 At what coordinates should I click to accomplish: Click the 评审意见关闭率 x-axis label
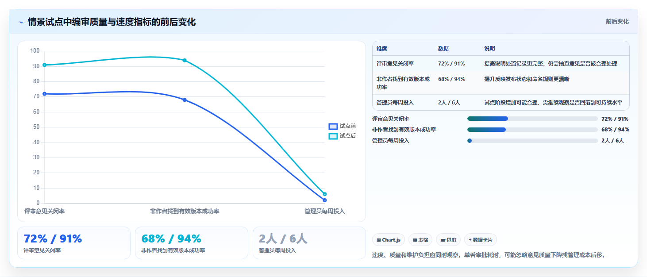click(44, 211)
